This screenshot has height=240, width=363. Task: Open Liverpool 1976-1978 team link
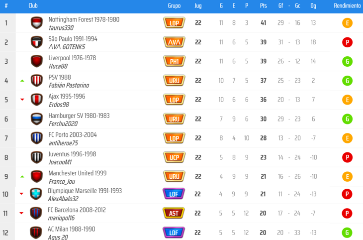click(72, 58)
